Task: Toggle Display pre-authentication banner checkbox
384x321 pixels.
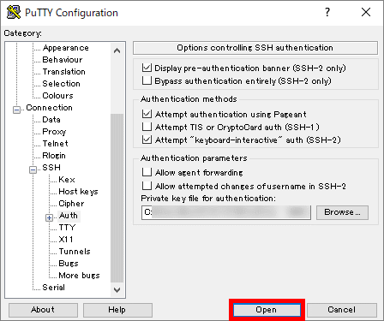Action: [147, 68]
